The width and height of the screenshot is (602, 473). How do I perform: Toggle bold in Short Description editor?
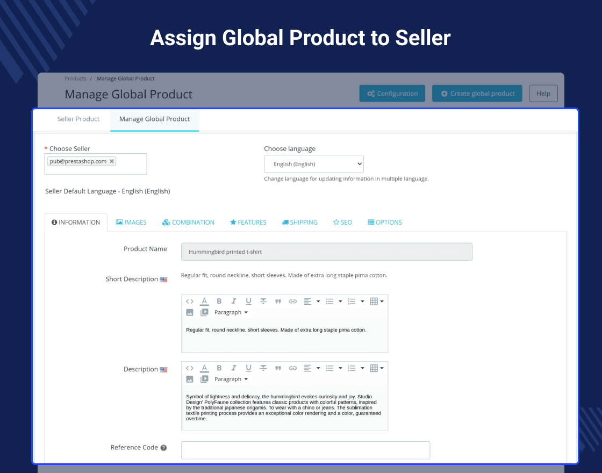pyautogui.click(x=219, y=302)
